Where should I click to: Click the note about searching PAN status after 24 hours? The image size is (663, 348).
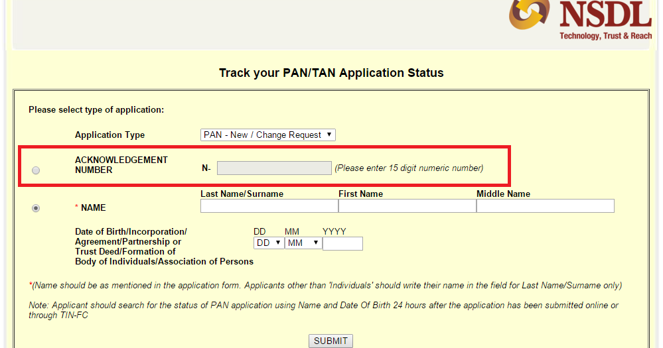323,310
